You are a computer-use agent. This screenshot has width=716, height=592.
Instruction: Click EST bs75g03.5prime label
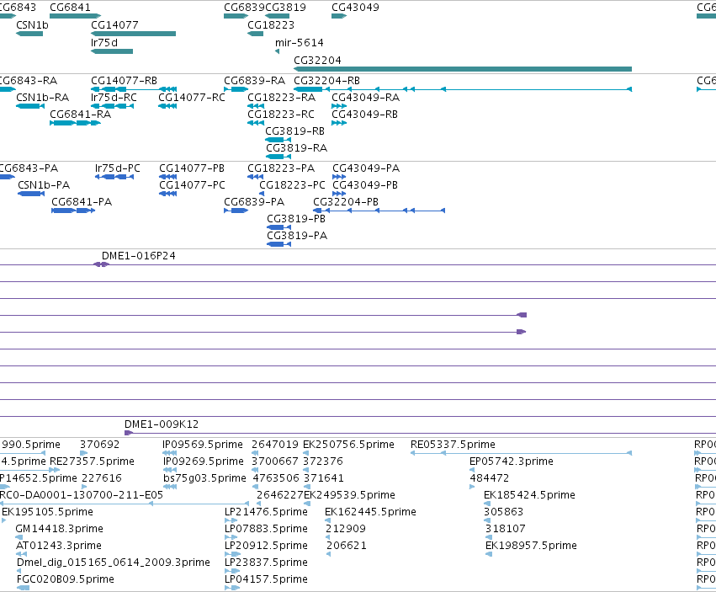204,478
